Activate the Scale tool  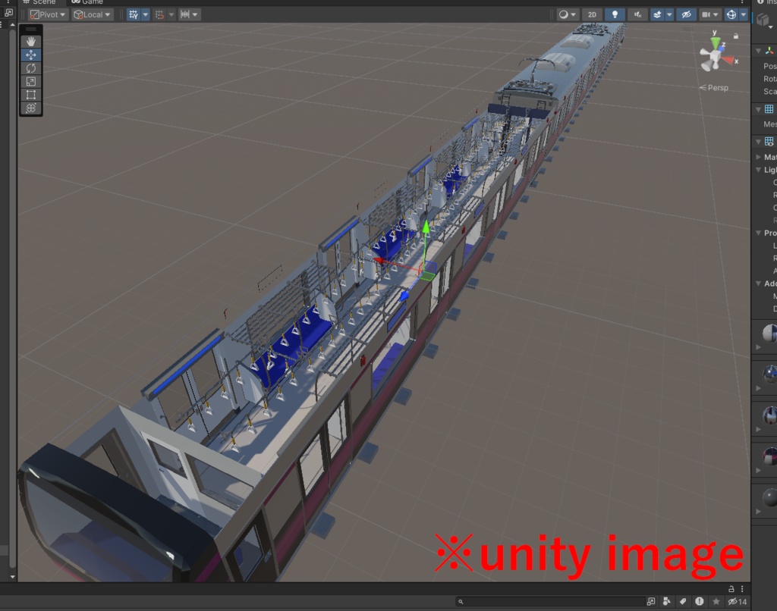click(30, 82)
